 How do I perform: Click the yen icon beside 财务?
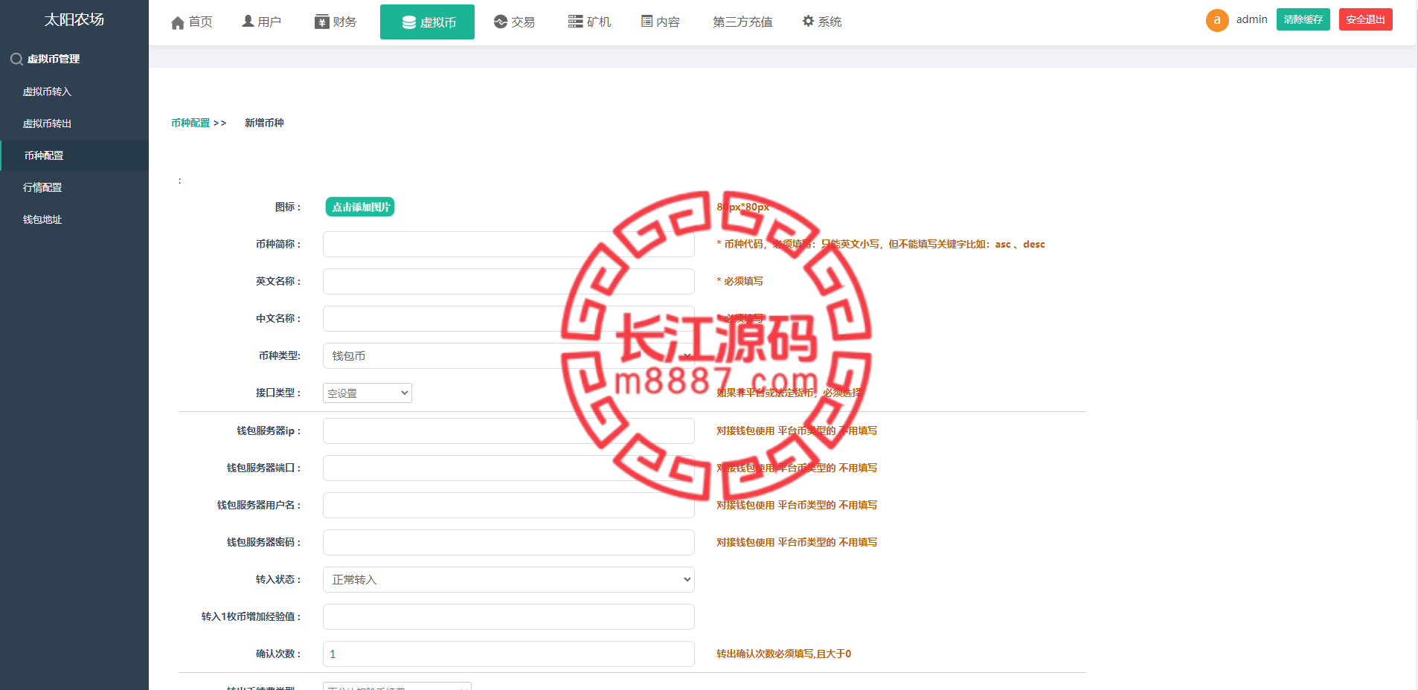click(321, 22)
